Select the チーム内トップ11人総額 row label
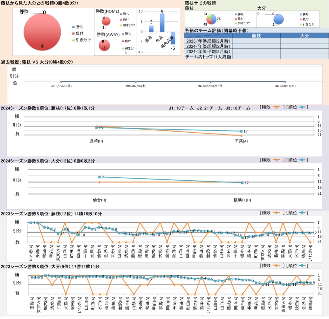329x319 pixels. tap(208, 57)
